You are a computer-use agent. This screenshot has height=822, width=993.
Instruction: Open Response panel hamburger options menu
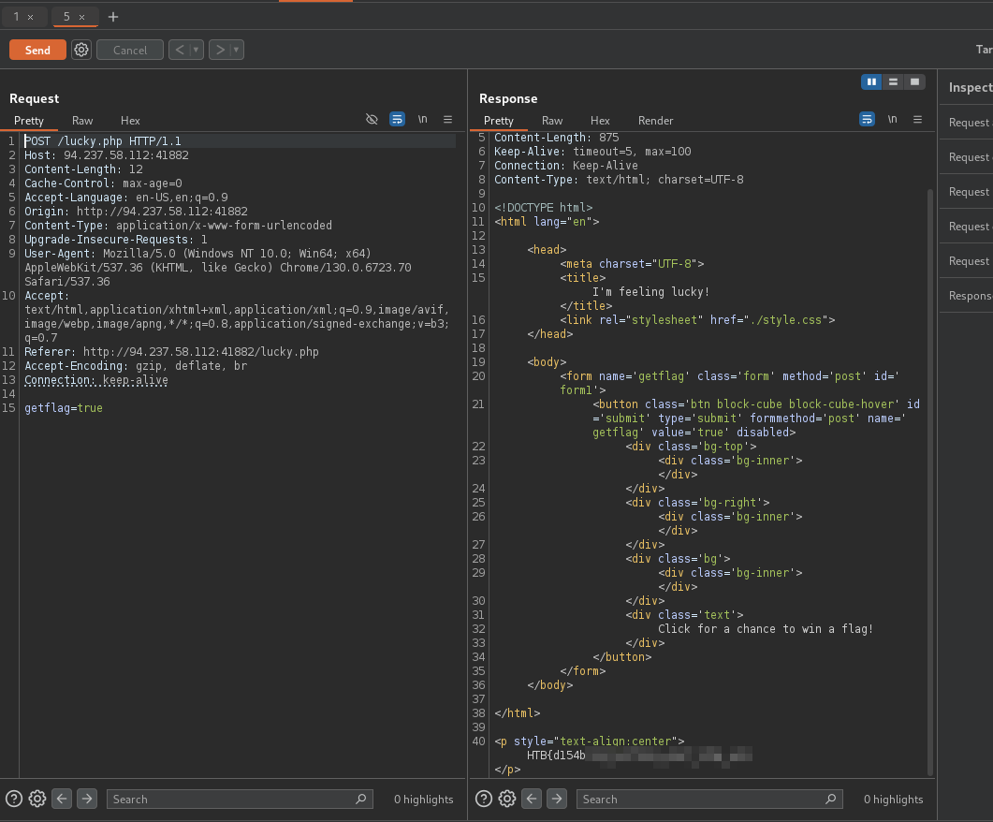coord(917,119)
